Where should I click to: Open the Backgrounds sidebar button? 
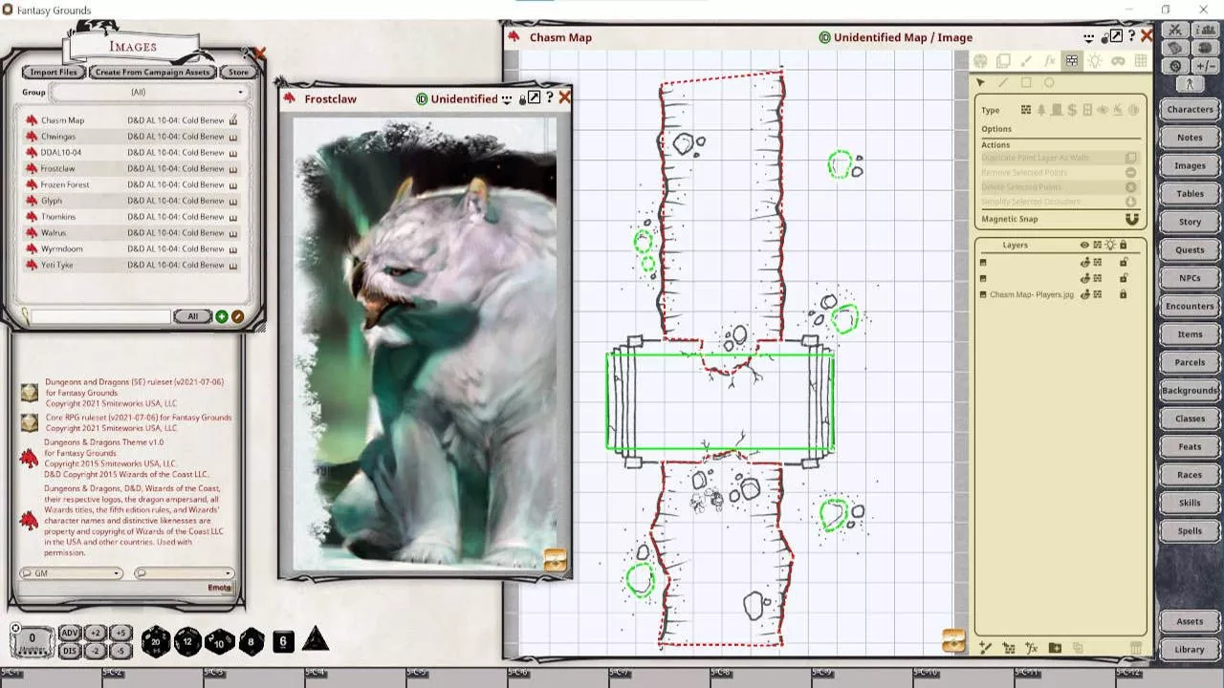pyautogui.click(x=1190, y=391)
